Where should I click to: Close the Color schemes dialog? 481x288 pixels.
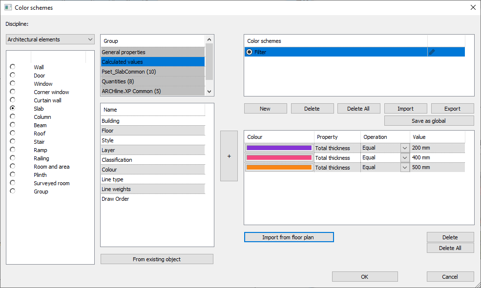point(472,7)
